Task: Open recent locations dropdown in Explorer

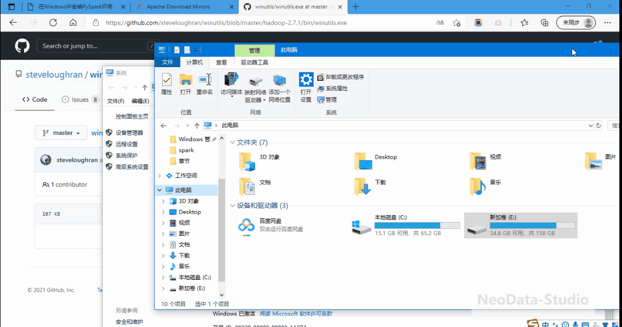Action: (188, 125)
